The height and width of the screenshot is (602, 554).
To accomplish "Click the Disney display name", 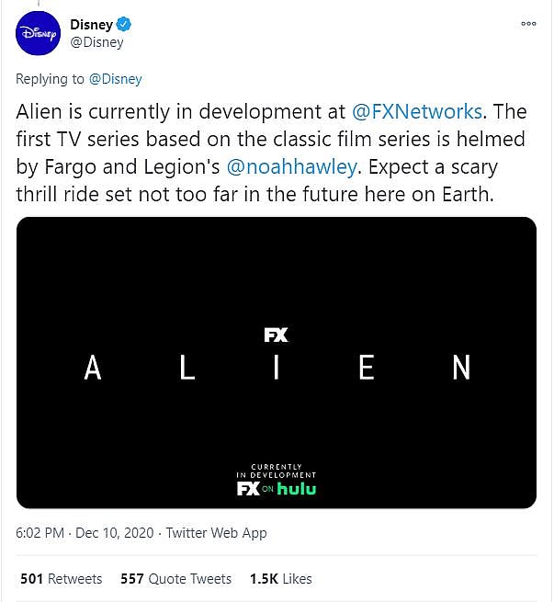I will [91, 25].
